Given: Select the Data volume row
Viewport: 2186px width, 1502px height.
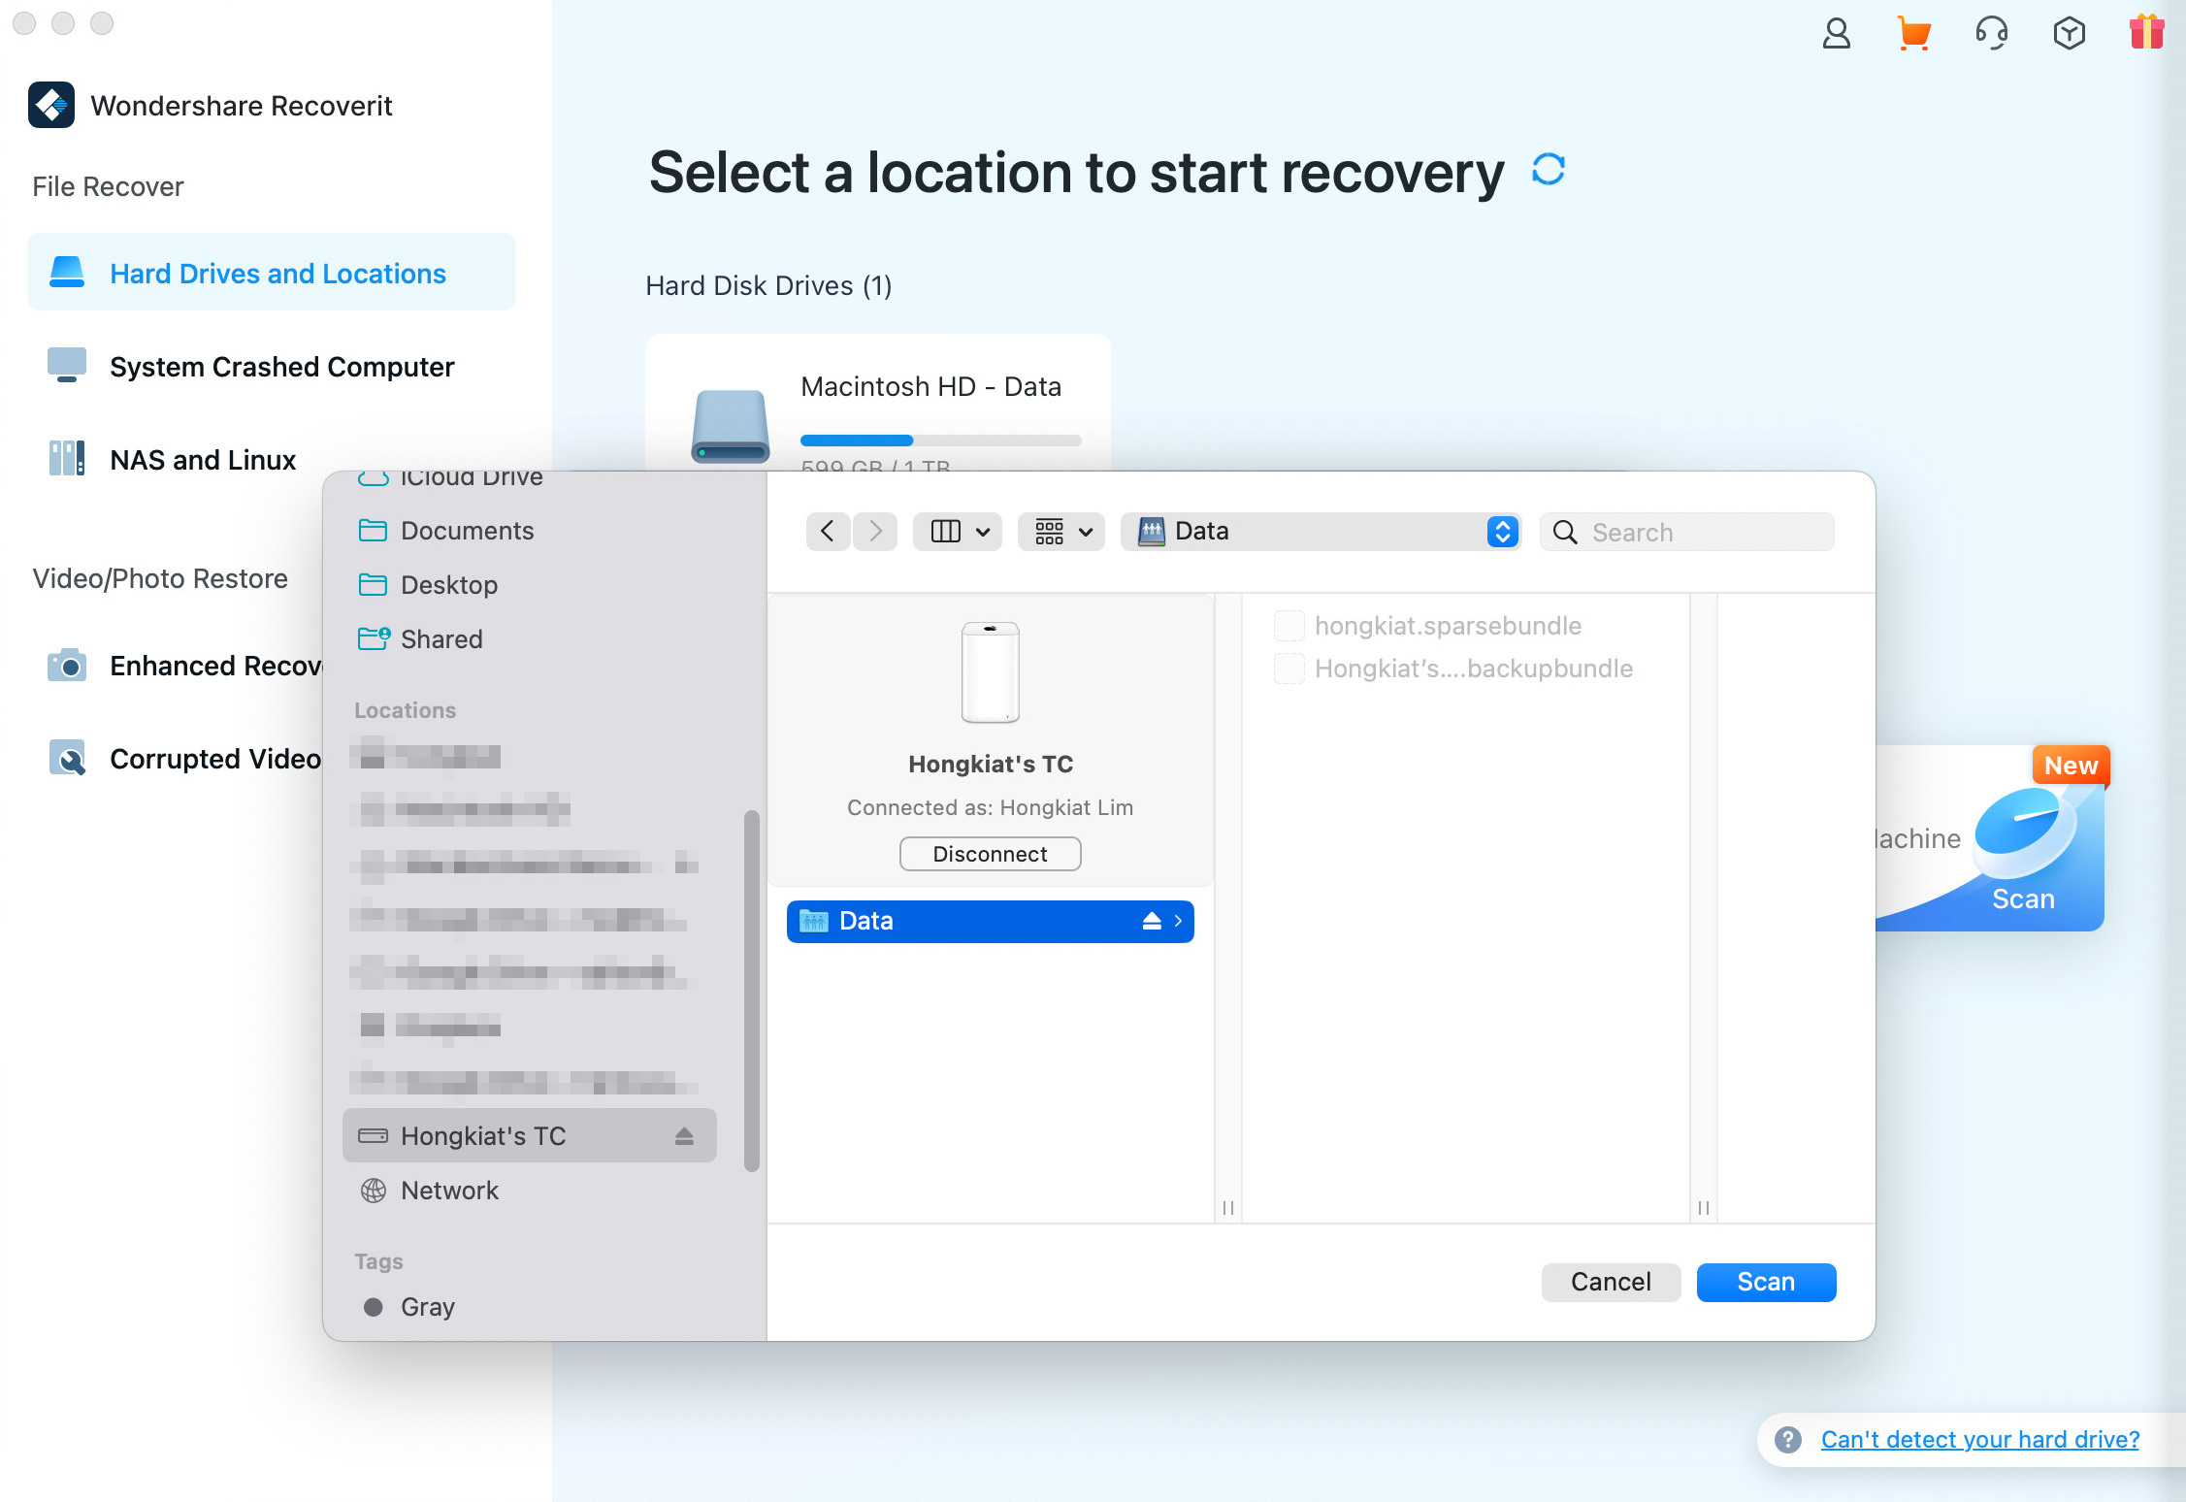Looking at the screenshot, I should pos(990,921).
